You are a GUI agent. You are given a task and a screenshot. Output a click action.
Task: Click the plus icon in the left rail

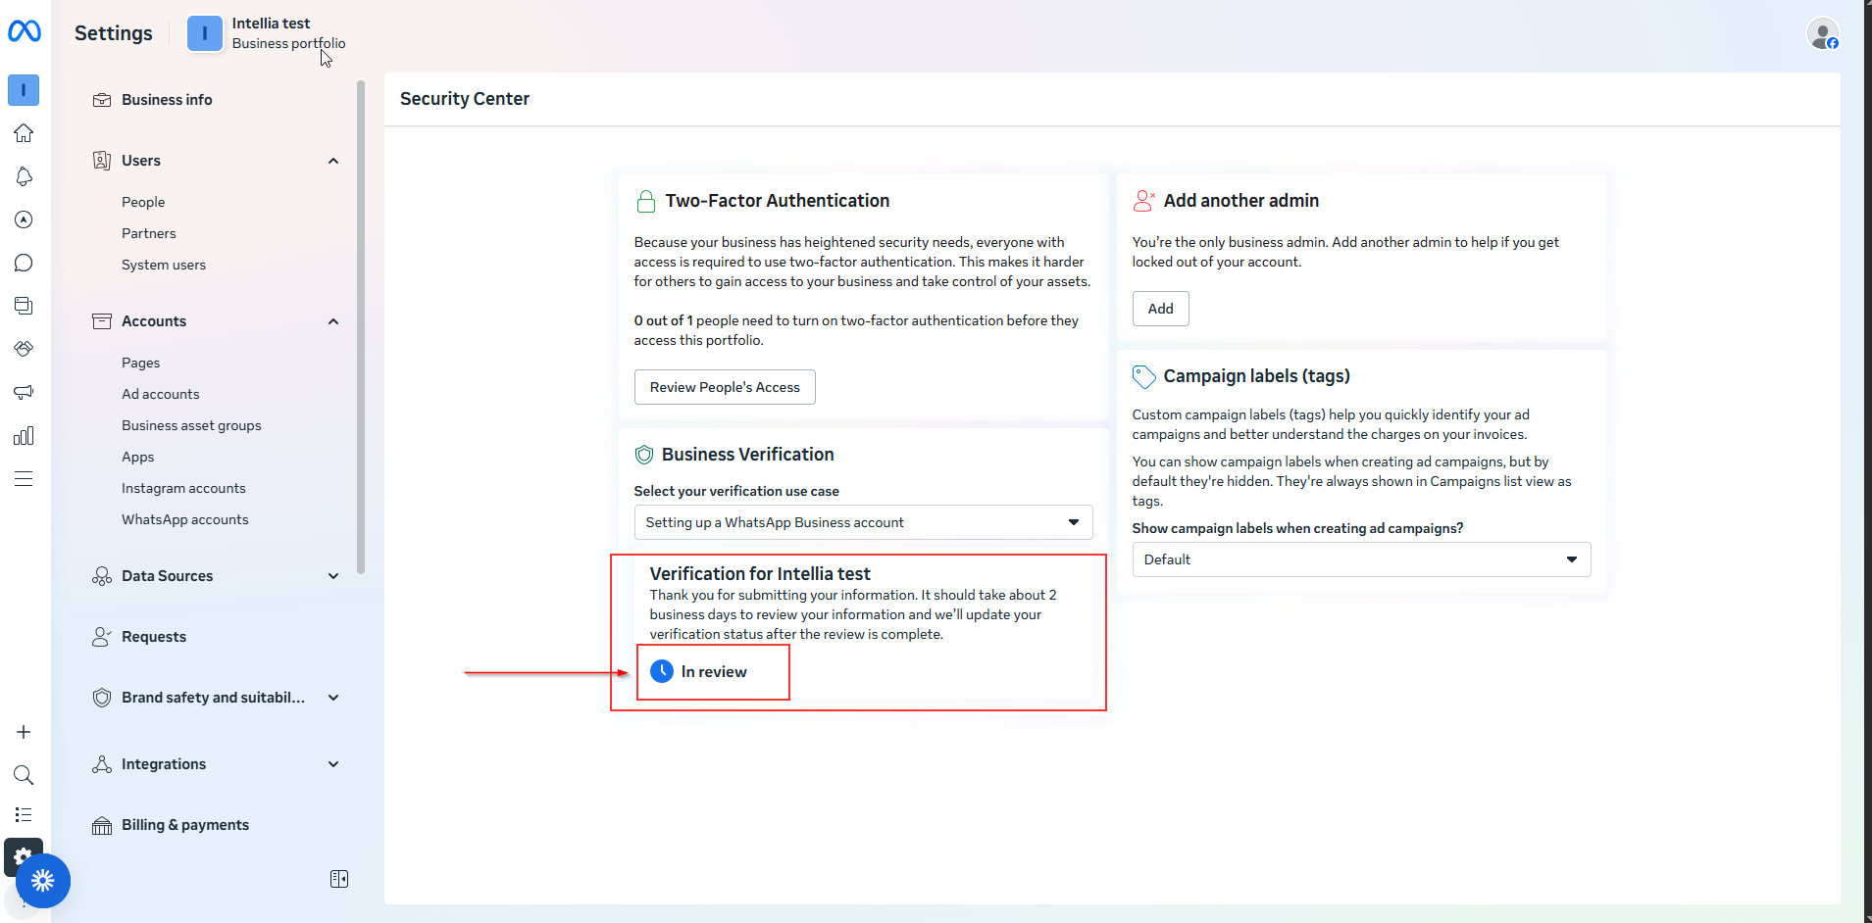[x=24, y=732]
